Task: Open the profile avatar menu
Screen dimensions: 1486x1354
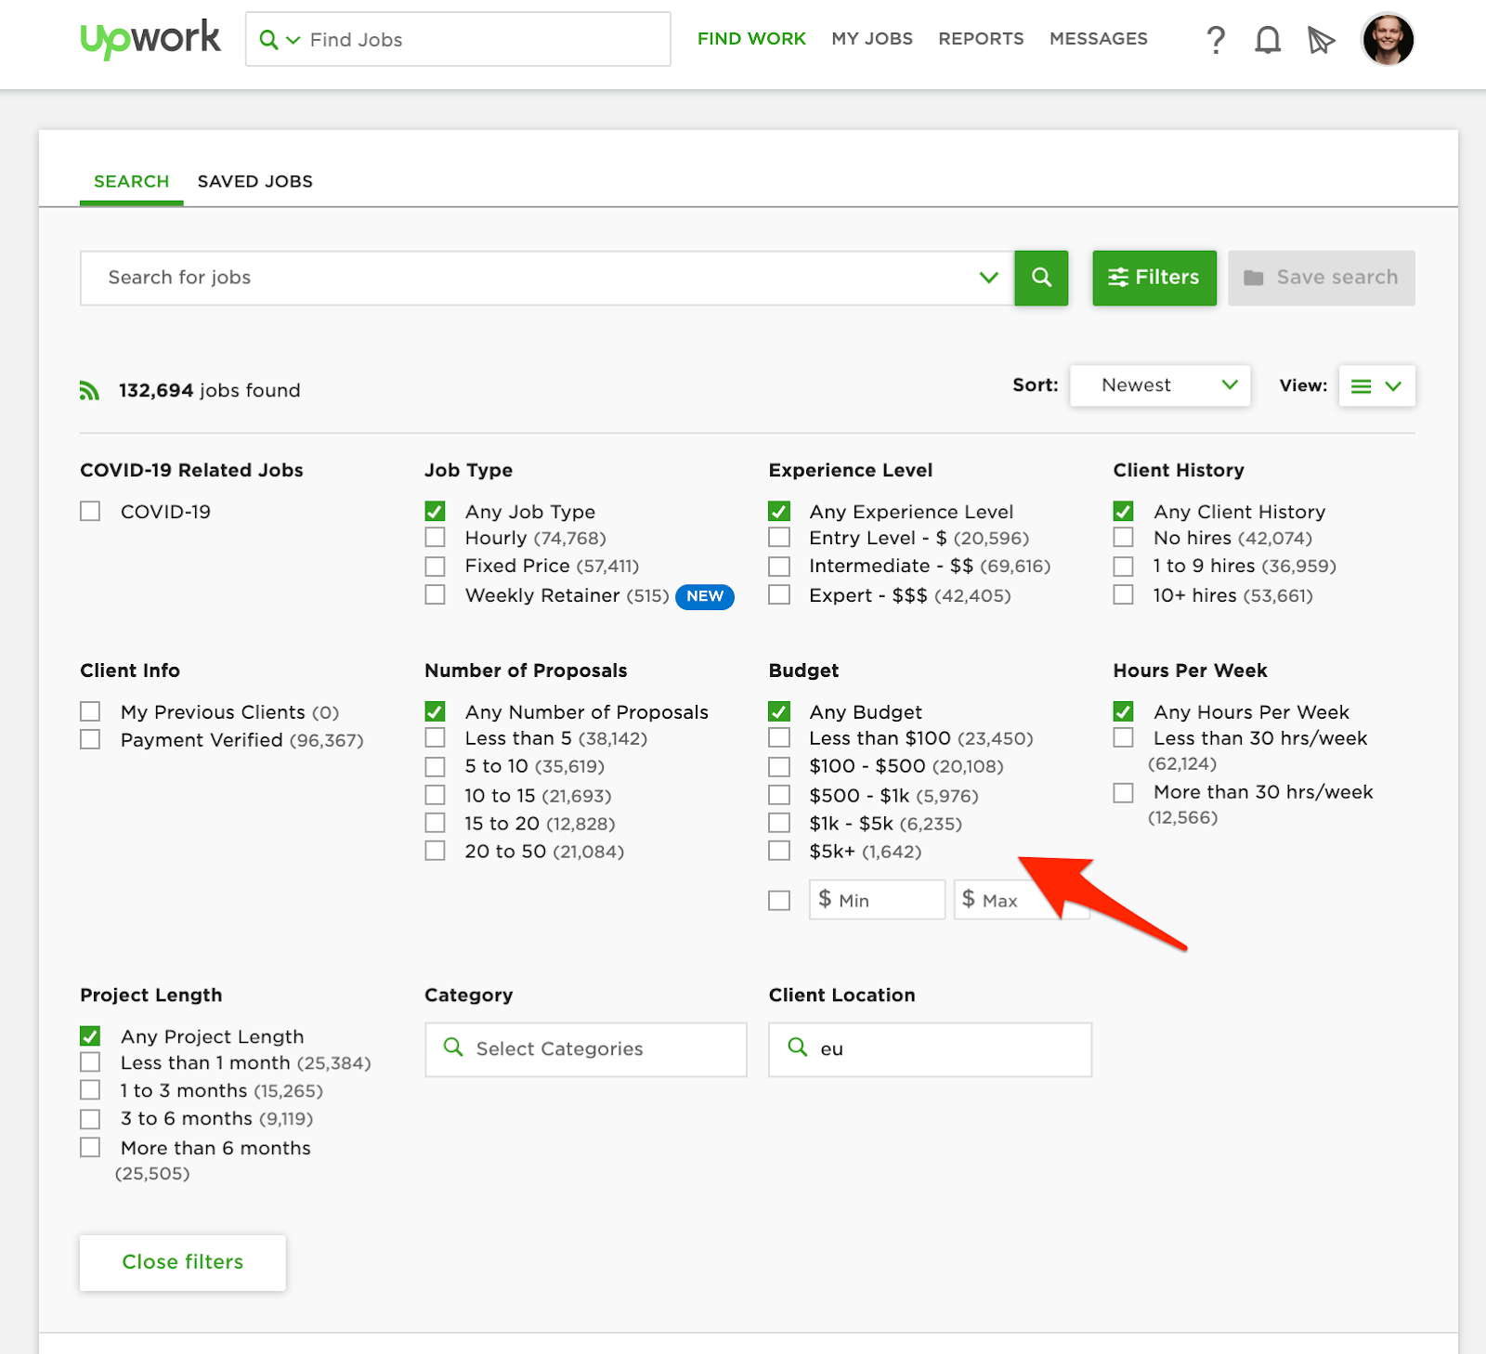Action: click(1388, 40)
